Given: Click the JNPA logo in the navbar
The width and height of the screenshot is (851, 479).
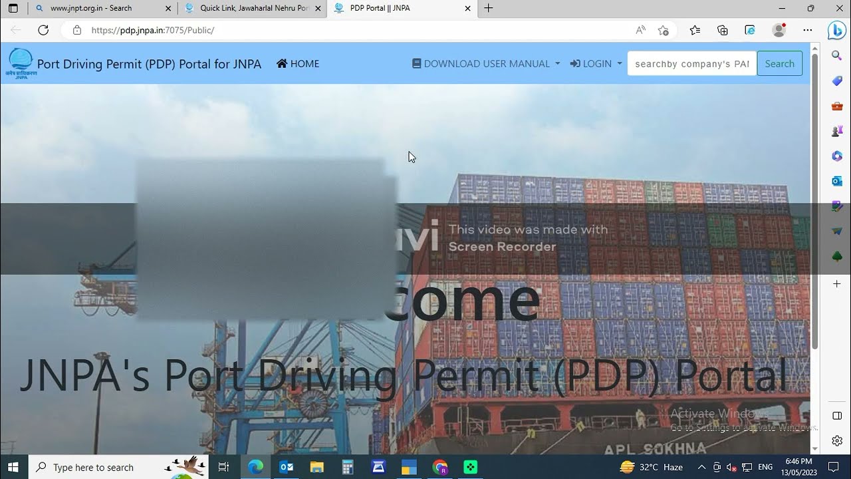Looking at the screenshot, I should 21,64.
